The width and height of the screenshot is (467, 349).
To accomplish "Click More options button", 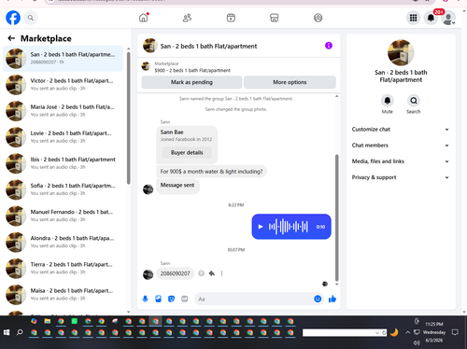I will point(290,82).
